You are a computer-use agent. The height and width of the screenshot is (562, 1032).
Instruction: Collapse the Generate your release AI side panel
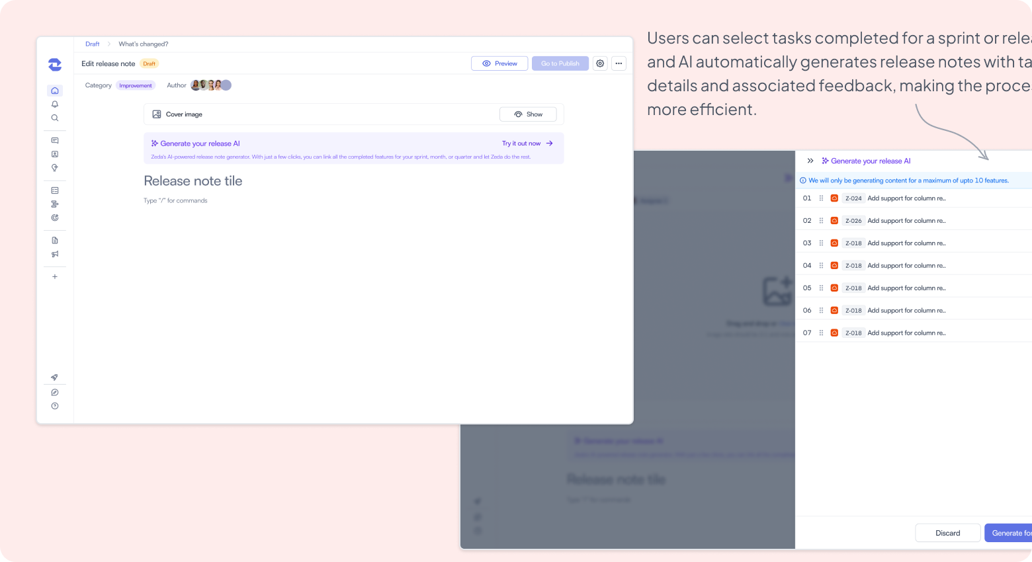tap(810, 161)
